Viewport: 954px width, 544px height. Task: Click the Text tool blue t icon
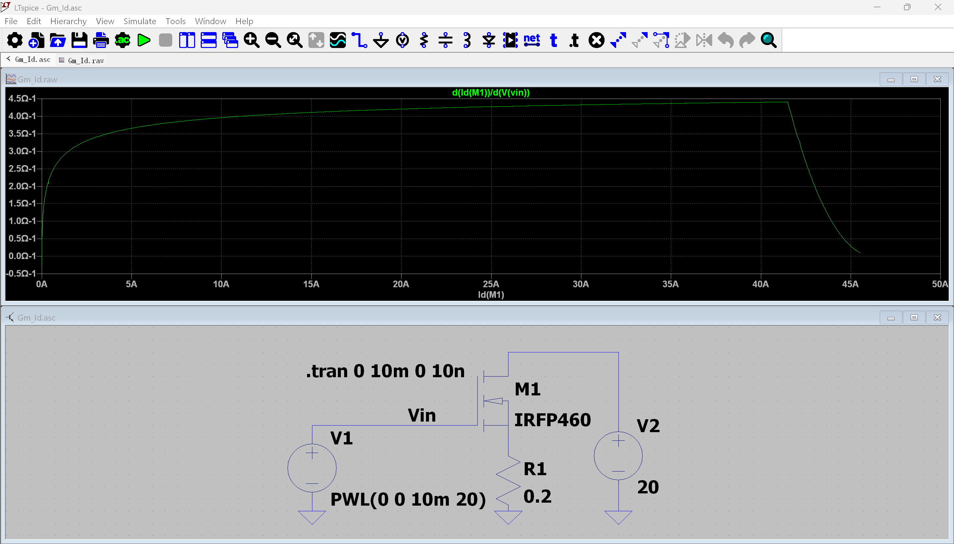554,40
